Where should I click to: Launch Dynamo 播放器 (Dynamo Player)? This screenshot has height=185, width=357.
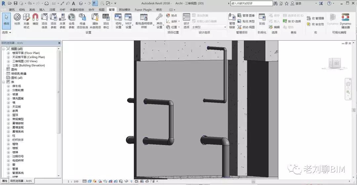pyautogui.click(x=345, y=21)
